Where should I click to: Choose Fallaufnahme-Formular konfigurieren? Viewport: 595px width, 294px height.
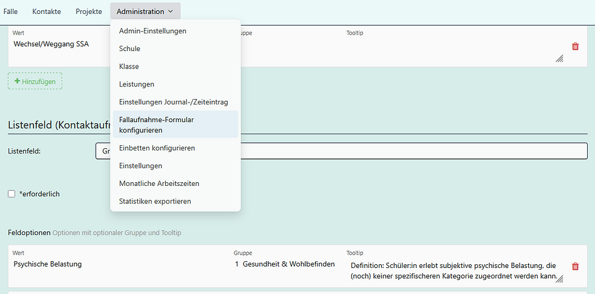[x=175, y=125]
